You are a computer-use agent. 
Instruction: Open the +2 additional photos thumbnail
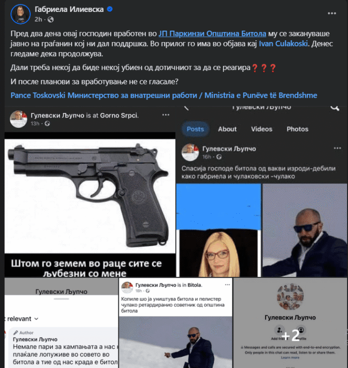point(290,323)
